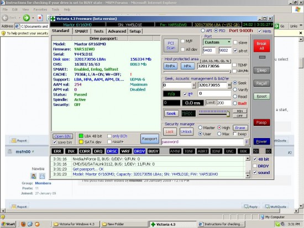Open the Tools menu in Internet Explorer
Screen dimensions: 304x228
[55, 9]
